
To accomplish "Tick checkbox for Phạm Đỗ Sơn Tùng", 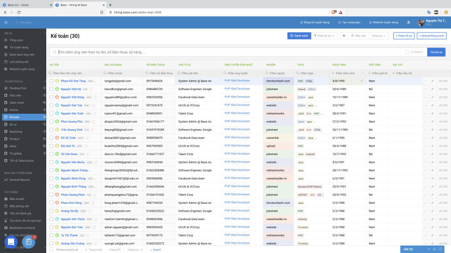I will [x=51, y=81].
